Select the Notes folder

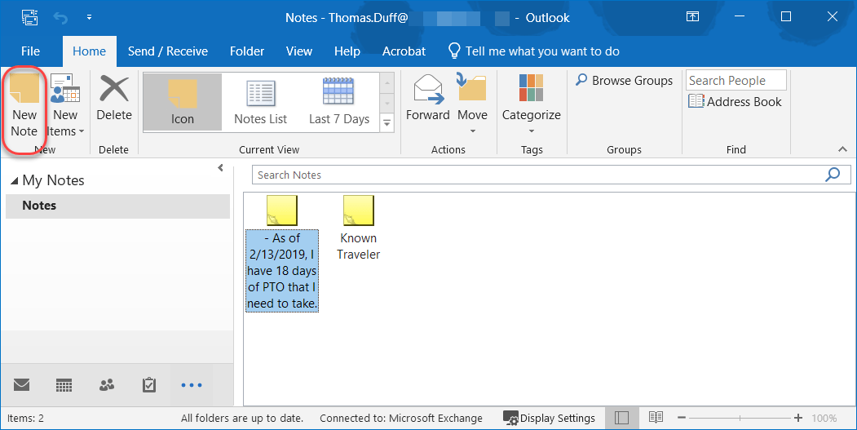click(117, 206)
